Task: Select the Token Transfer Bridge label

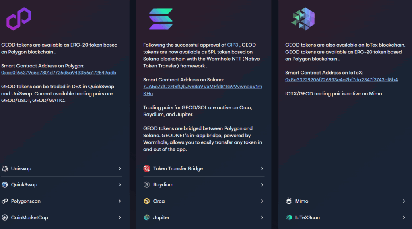Action: (x=178, y=168)
